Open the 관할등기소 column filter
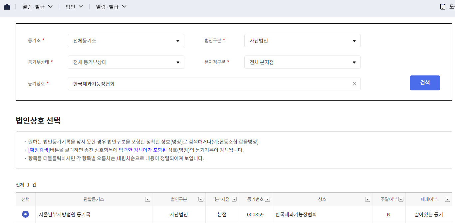Viewport: 455px width, 224px height. pyautogui.click(x=147, y=199)
